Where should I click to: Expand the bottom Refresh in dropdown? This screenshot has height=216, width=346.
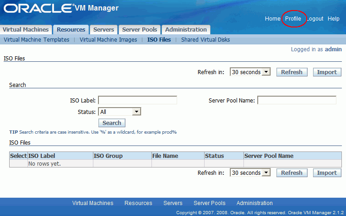(x=250, y=173)
